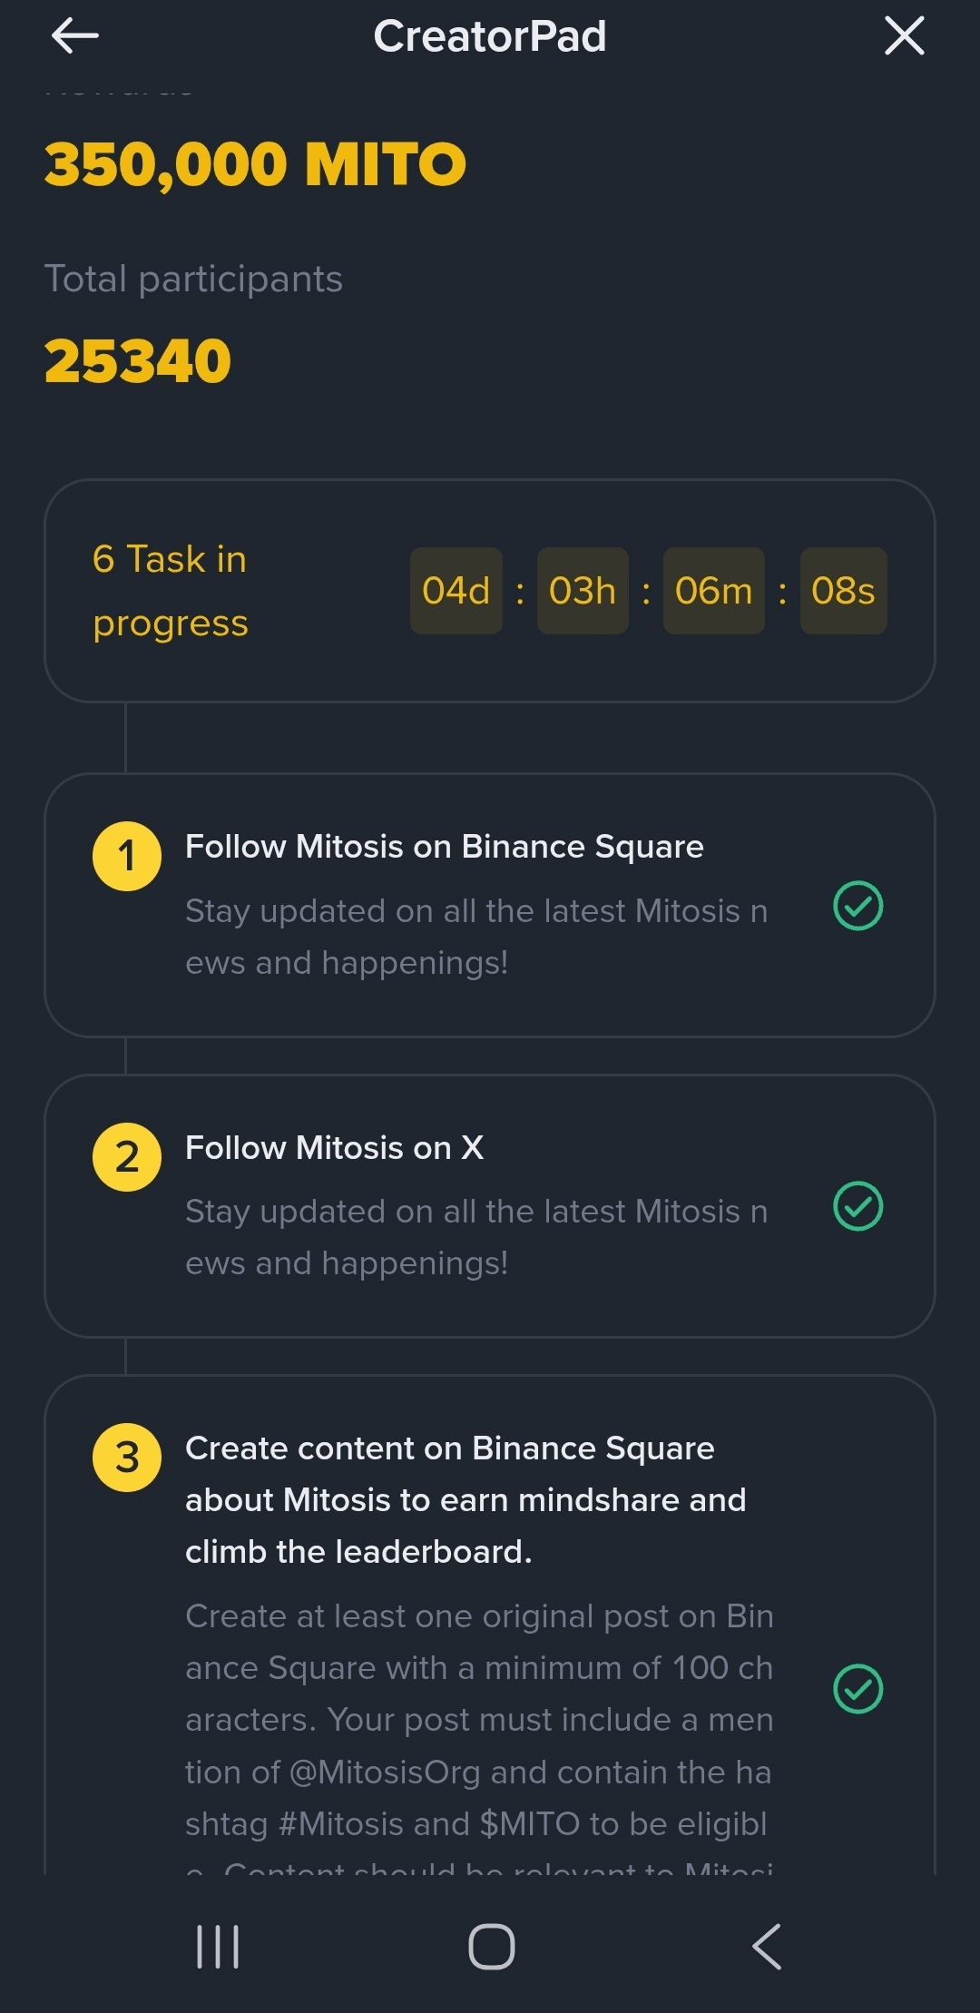
Task: Close CreatorPad with the X icon
Action: coord(904,36)
